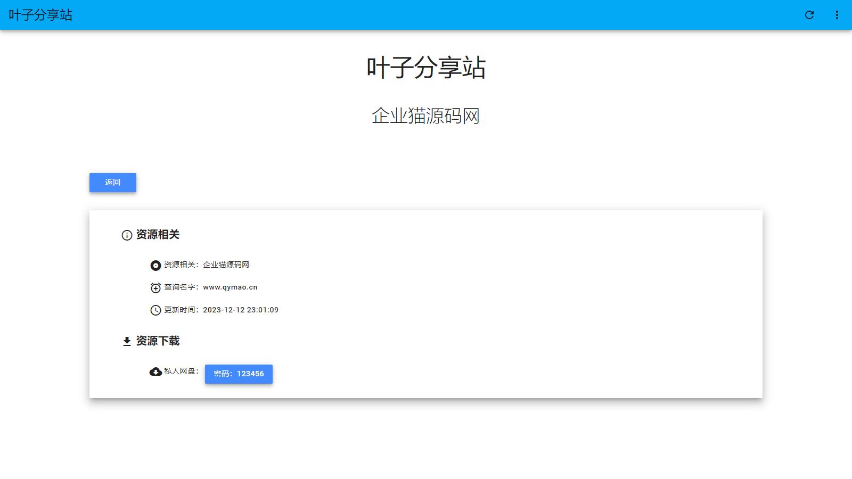Click the 资源下载 section heading text

point(158,341)
